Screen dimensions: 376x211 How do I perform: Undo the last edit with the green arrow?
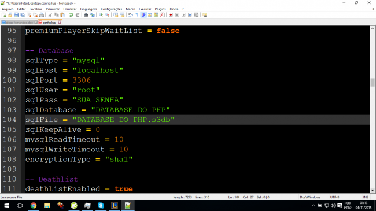pyautogui.click(x=71, y=15)
